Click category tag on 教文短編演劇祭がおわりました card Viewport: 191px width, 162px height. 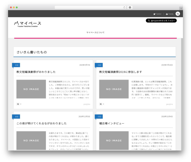pos(16,65)
